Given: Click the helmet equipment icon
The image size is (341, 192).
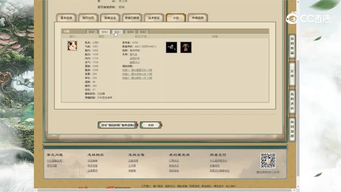Looking at the screenshot, I should tap(172, 47).
